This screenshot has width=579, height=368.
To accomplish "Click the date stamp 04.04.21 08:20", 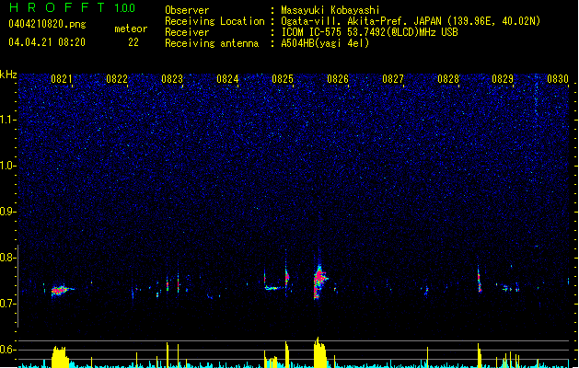I will (47, 42).
